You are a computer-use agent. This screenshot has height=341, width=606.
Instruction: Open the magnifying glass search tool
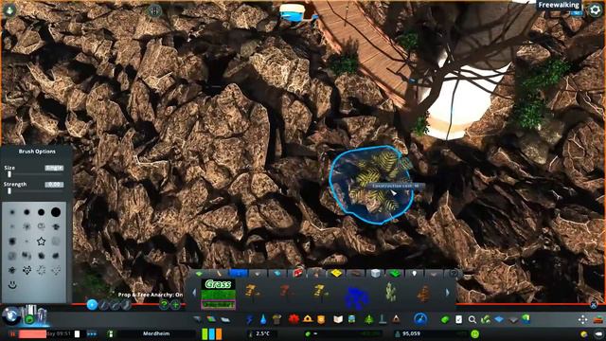point(472,320)
